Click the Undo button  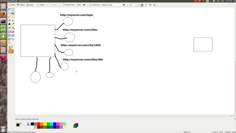click(x=41, y=5)
